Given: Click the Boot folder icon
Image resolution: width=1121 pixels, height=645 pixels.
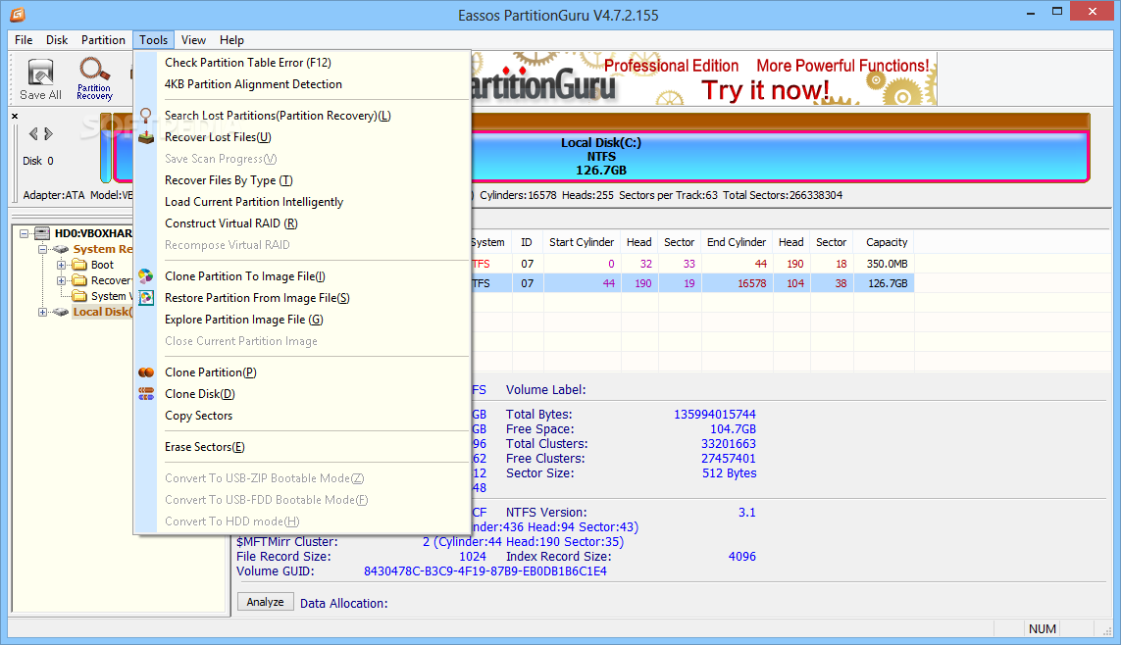Looking at the screenshot, I should point(79,265).
